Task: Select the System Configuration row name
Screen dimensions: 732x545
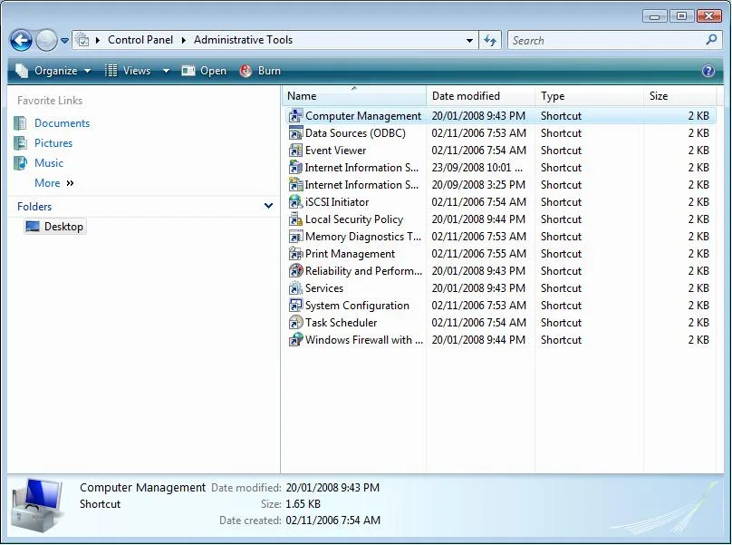Action: (357, 306)
